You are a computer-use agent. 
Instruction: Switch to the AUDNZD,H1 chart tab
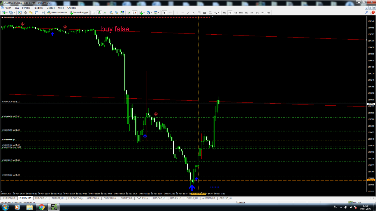(209, 198)
